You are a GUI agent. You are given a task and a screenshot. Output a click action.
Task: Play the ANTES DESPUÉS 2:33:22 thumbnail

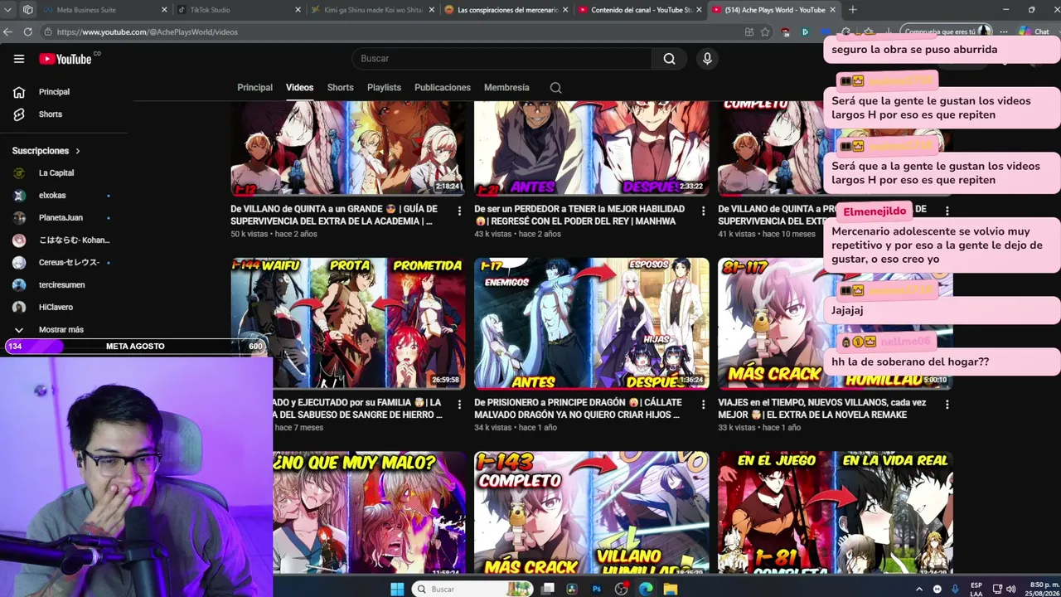tap(592, 148)
